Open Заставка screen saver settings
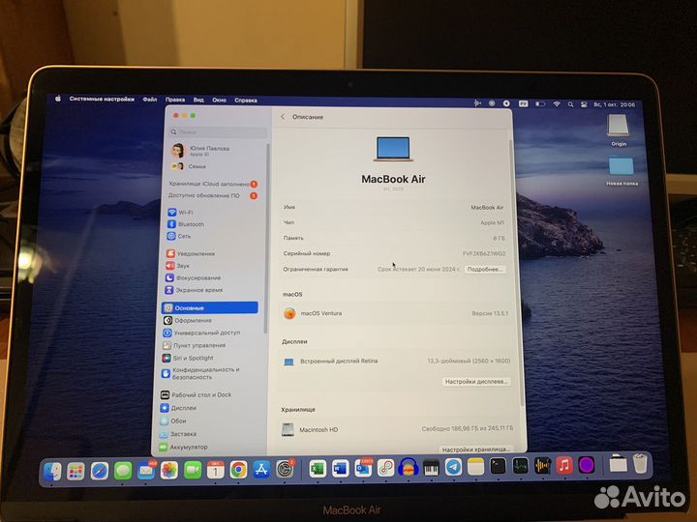Viewport: 697px width, 522px height. [178, 434]
